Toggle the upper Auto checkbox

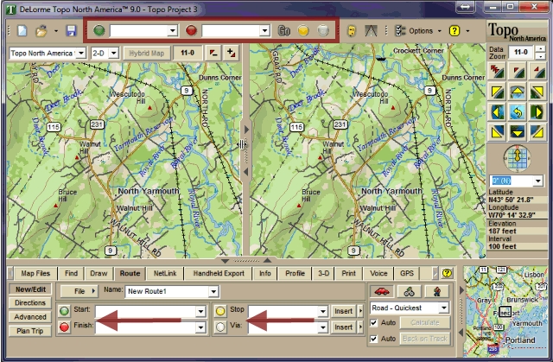coord(373,323)
